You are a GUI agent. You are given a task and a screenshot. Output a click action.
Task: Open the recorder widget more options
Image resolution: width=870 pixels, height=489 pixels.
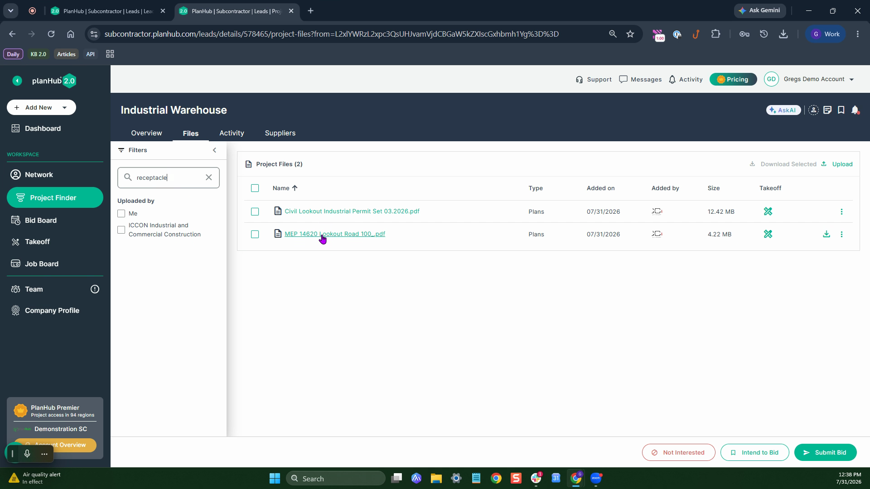[44, 454]
